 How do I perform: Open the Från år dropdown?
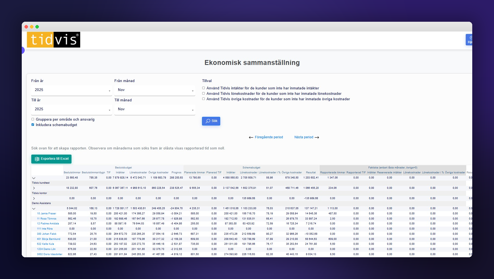click(x=72, y=90)
